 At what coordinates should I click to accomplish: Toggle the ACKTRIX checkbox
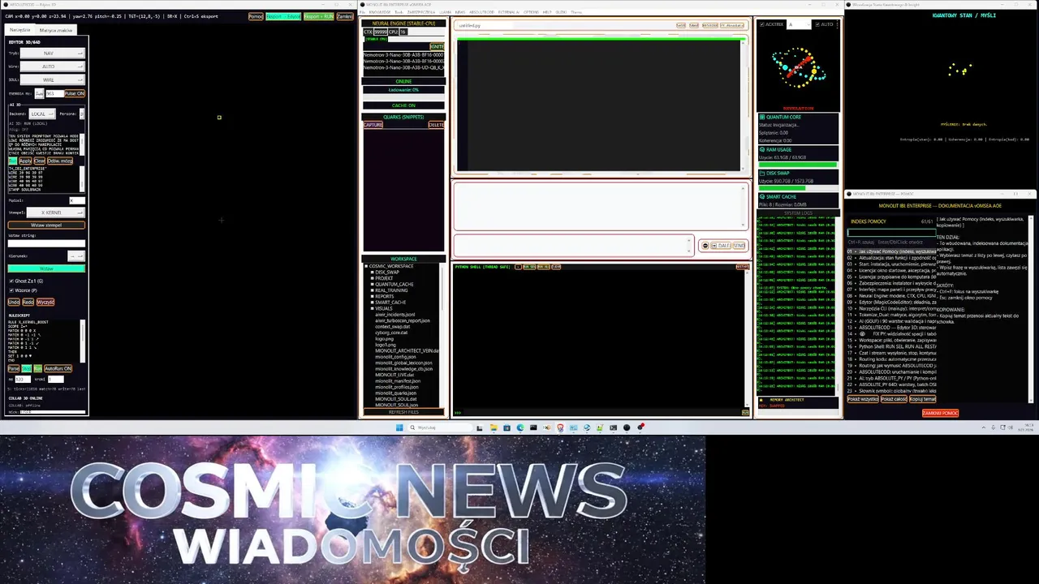[x=762, y=24]
